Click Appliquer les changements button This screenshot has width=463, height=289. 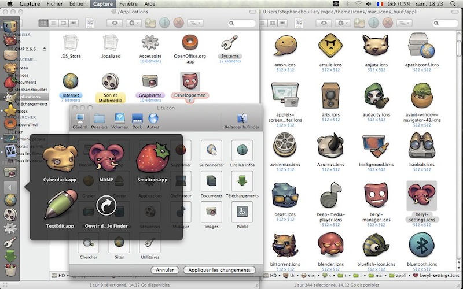tap(219, 270)
